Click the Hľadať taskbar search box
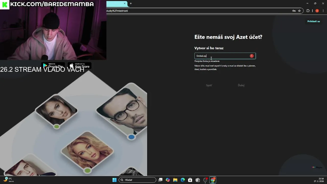 pos(137,180)
